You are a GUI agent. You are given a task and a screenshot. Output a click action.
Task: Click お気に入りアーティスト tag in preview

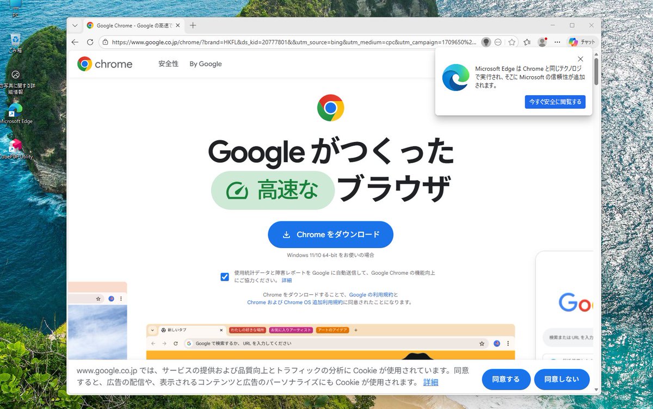(291, 330)
